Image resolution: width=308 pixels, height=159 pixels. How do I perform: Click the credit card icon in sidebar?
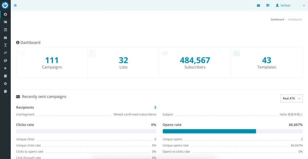tap(5, 22)
